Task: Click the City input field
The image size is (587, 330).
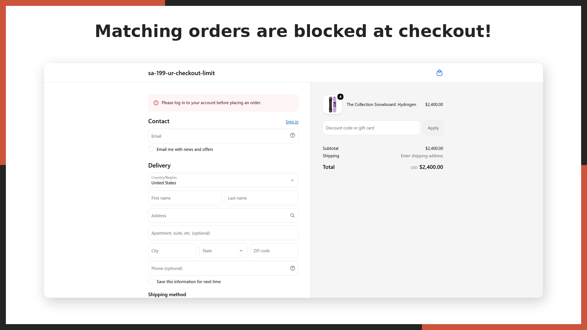Action: [172, 250]
